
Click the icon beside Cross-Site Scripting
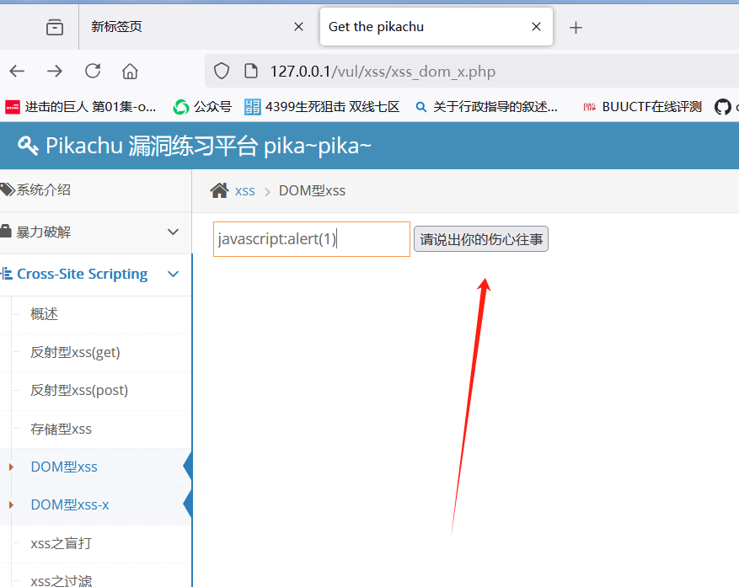[7, 274]
